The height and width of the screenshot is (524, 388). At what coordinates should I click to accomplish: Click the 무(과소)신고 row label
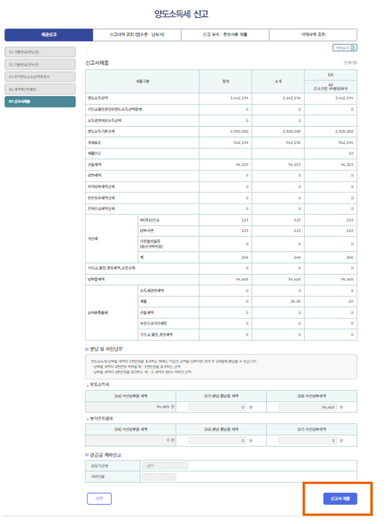coord(150,220)
